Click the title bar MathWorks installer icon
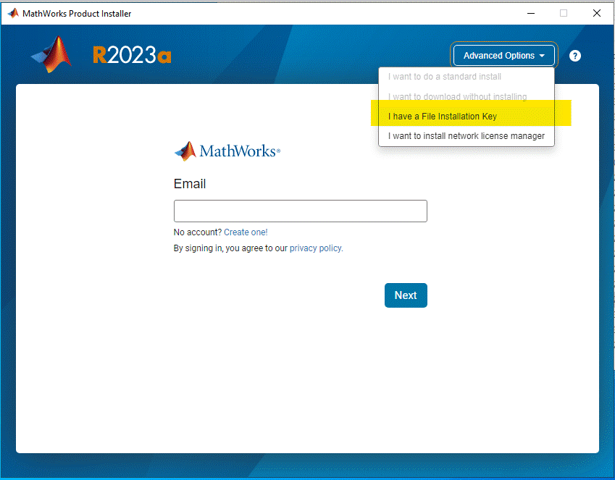Screen dimensions: 615x480 (x=13, y=13)
